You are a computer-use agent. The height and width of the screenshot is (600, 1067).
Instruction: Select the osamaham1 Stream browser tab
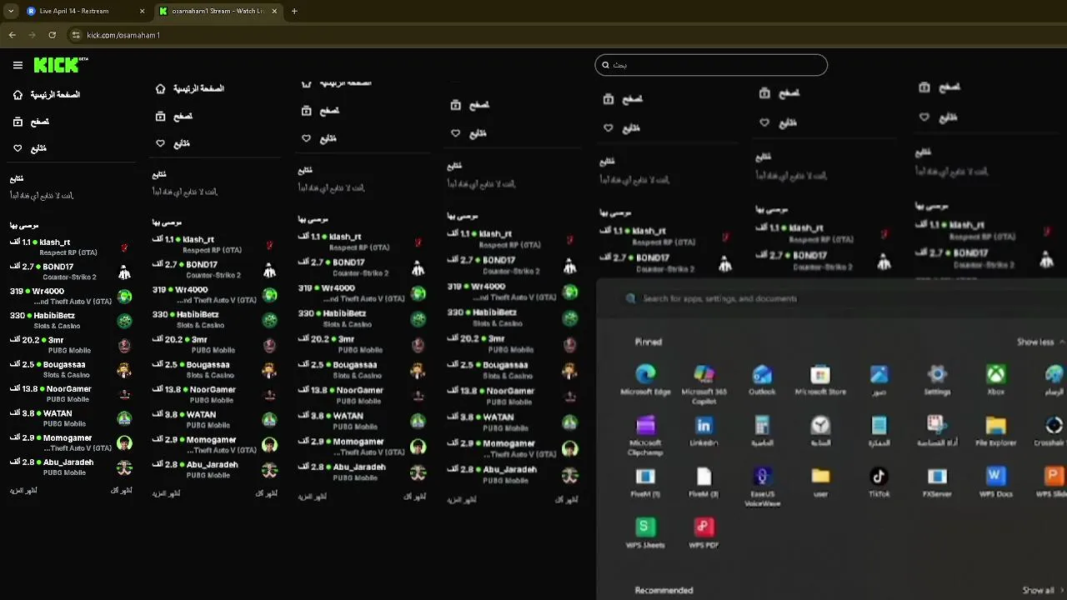click(x=218, y=11)
